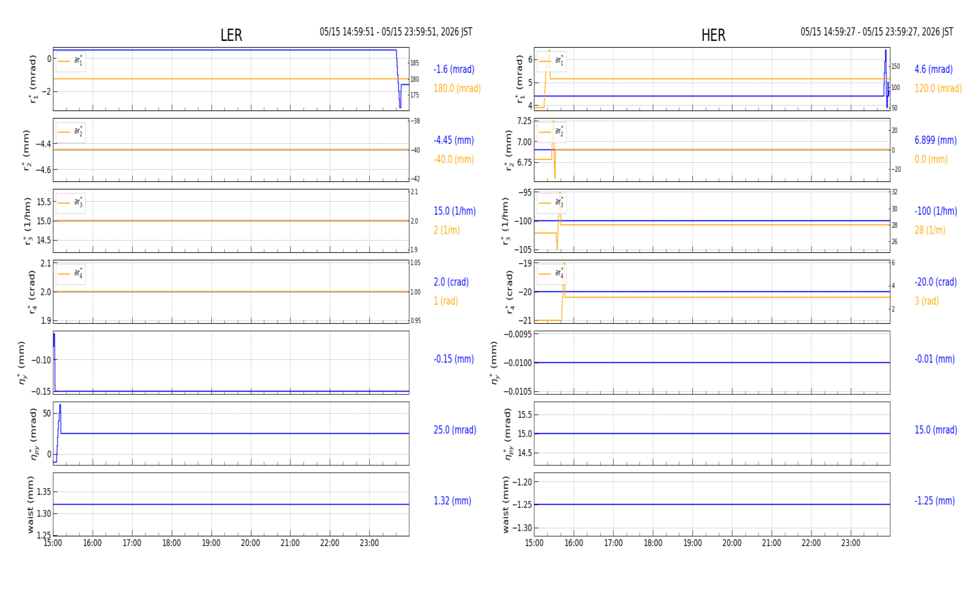The height and width of the screenshot is (589, 962).
Task: Click the blue value 6.899 (mm)
Action: pos(935,140)
